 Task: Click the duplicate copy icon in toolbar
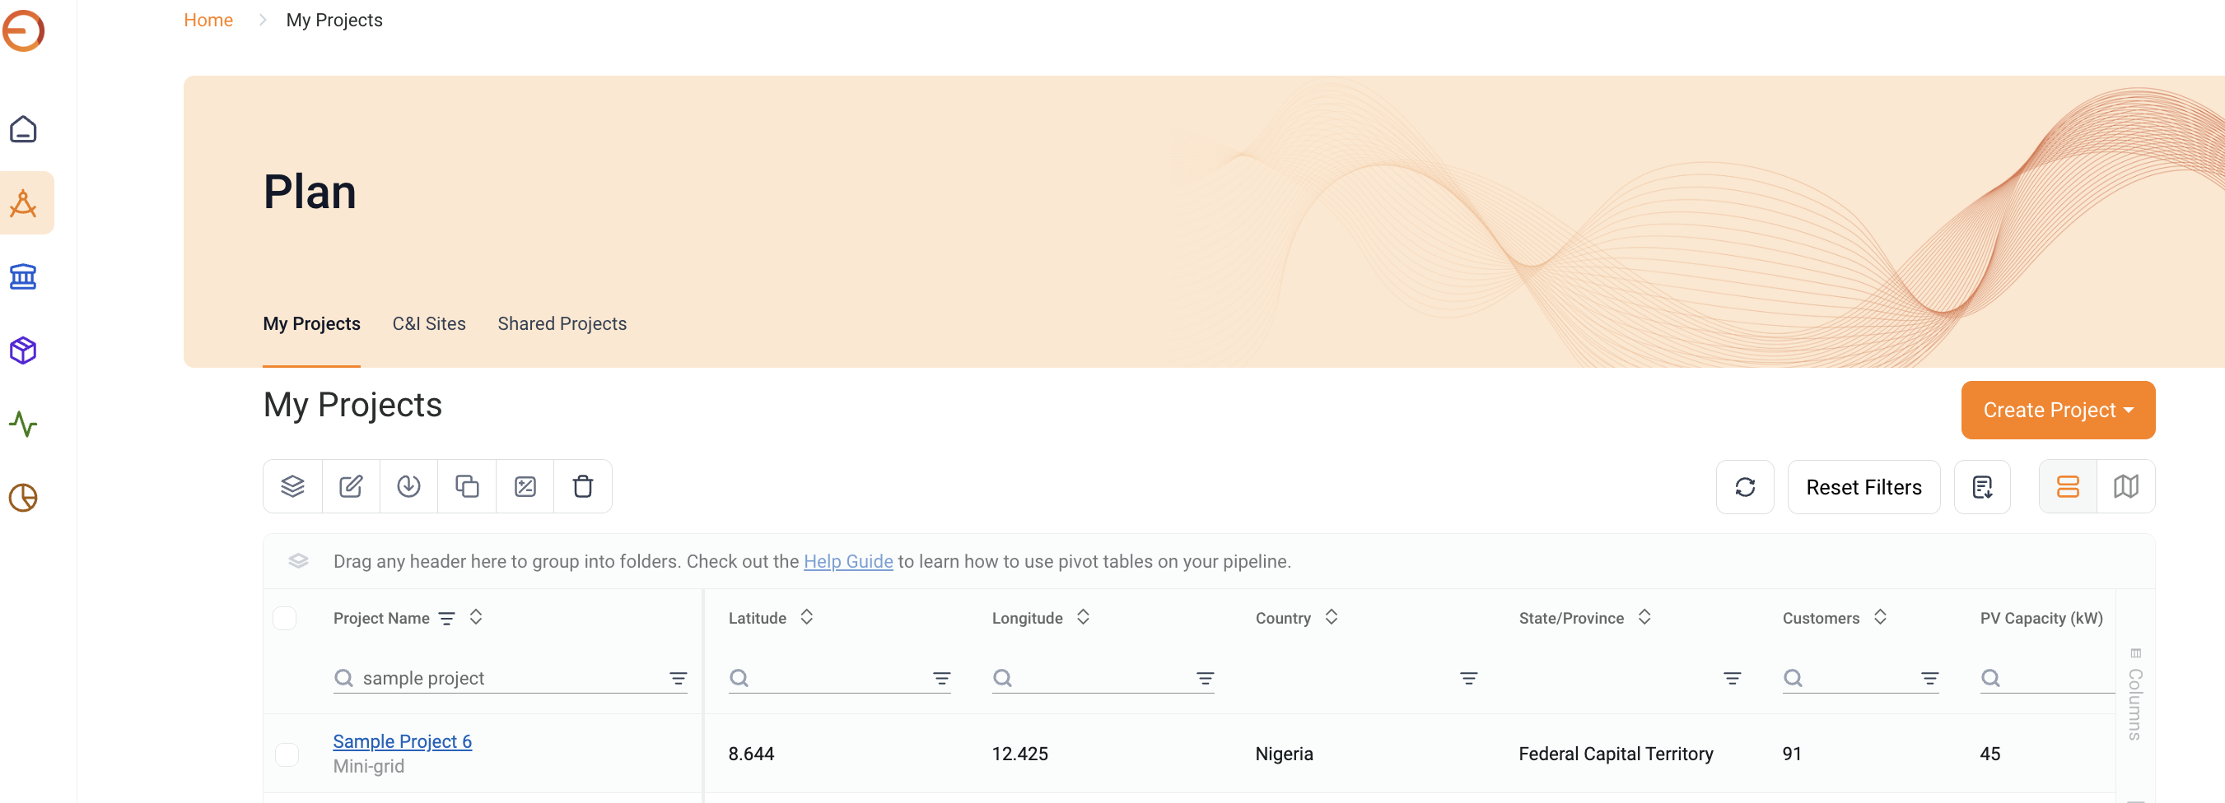point(467,487)
